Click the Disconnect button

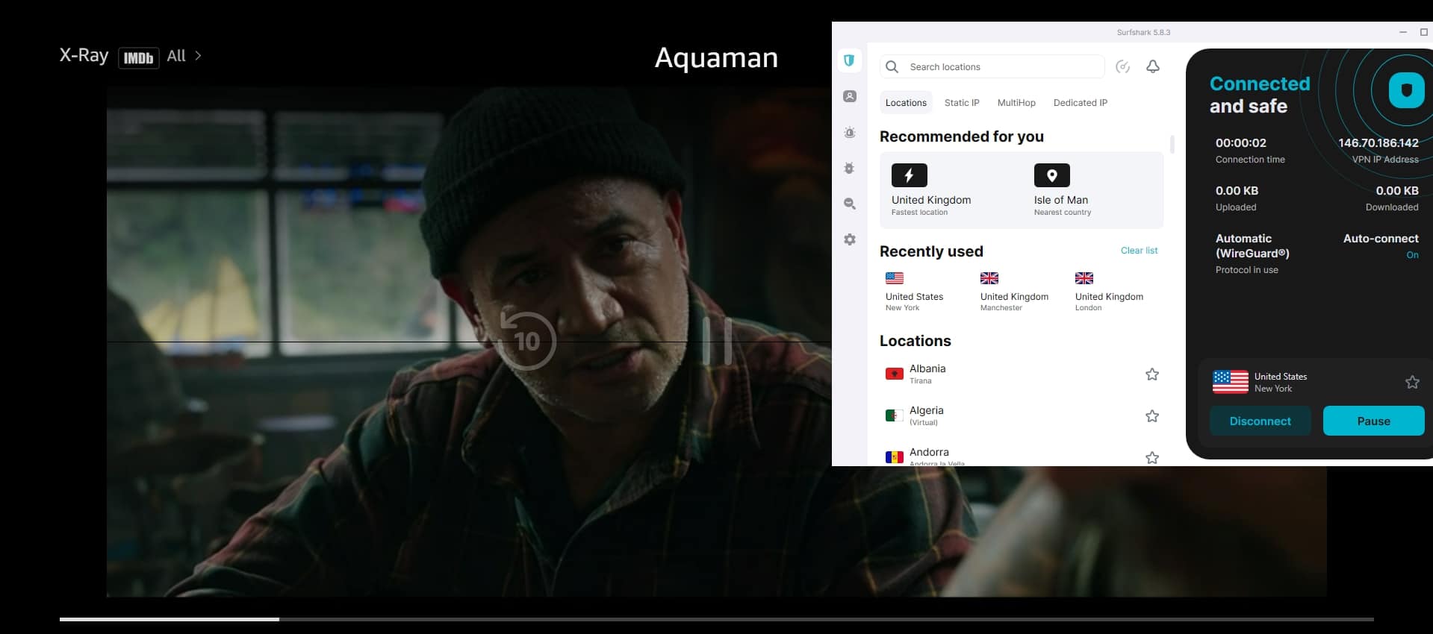coord(1260,421)
